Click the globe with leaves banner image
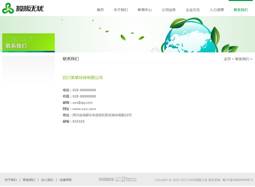Viewport: 255px width, 187px height. click(x=190, y=36)
